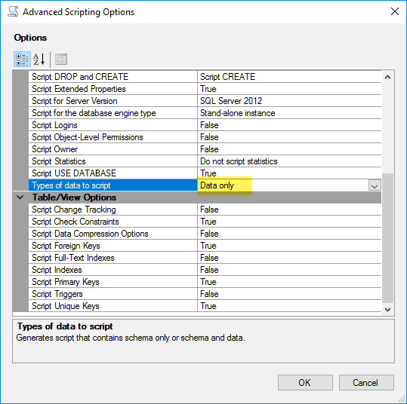The width and height of the screenshot is (407, 404).
Task: Select the Script DROP and CREATE row
Action: click(x=205, y=77)
